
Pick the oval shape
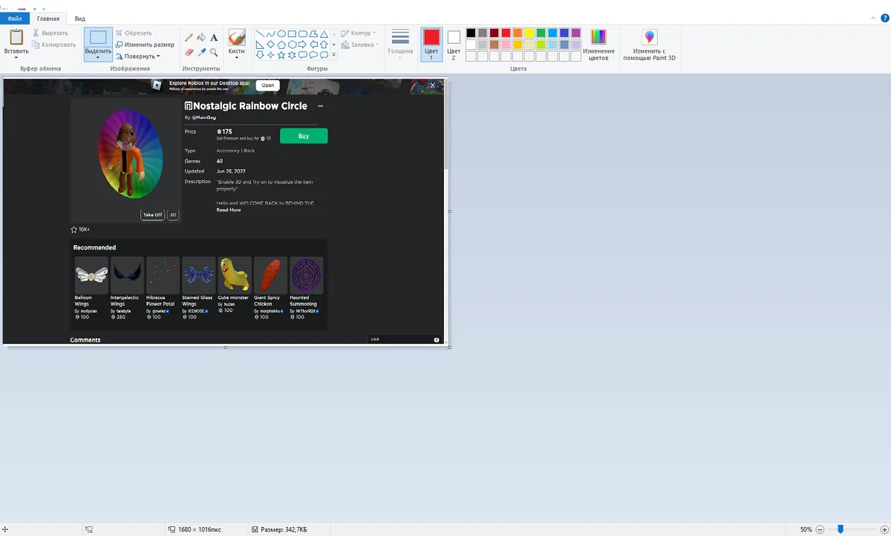click(281, 33)
